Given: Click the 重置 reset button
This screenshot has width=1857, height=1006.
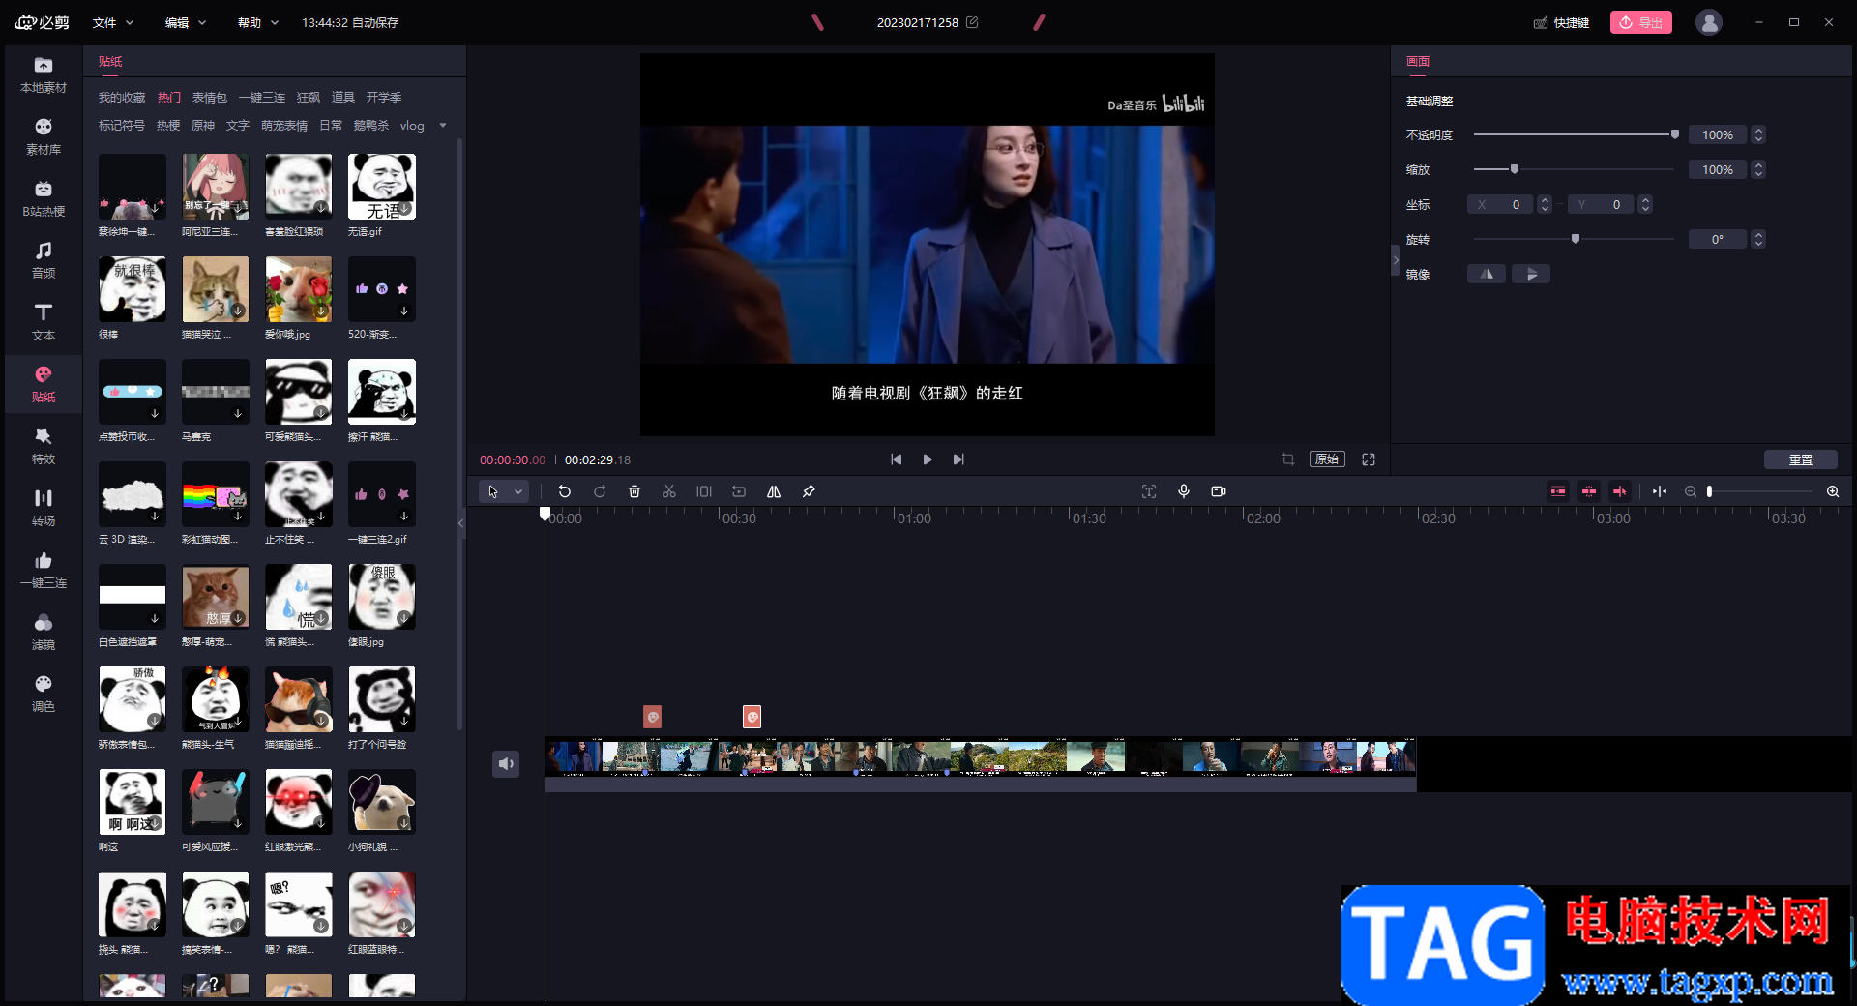Looking at the screenshot, I should [x=1801, y=459].
